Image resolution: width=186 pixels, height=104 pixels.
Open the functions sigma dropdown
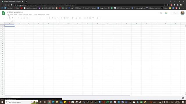pos(98,18)
